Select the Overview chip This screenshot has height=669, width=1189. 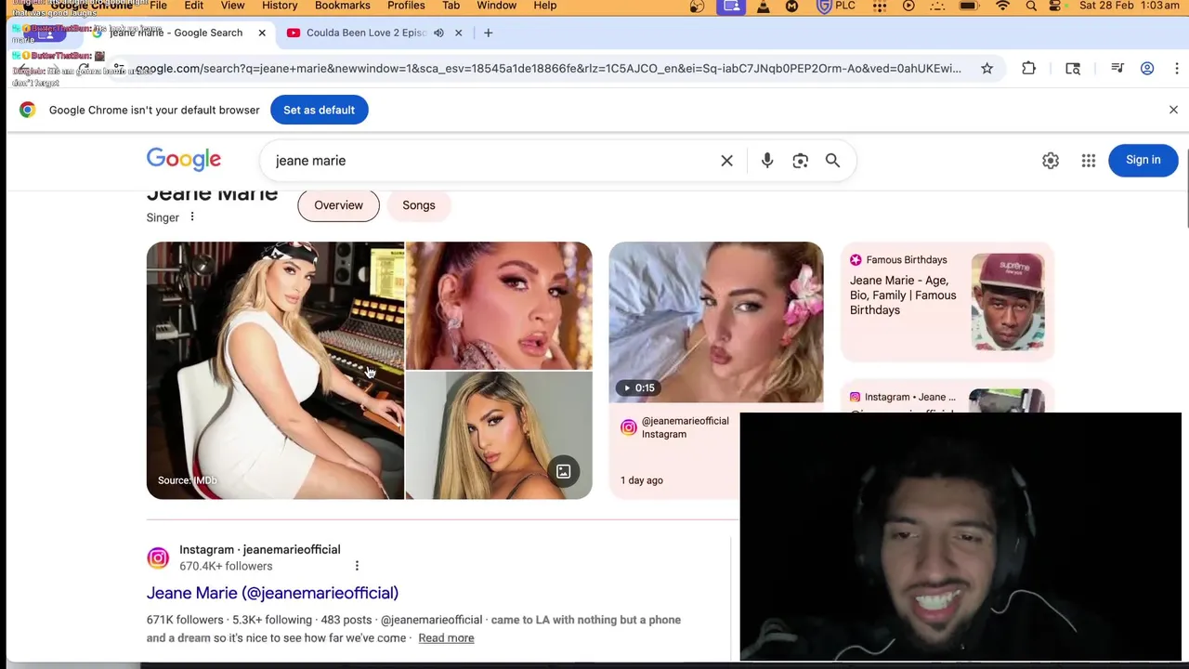(x=338, y=205)
